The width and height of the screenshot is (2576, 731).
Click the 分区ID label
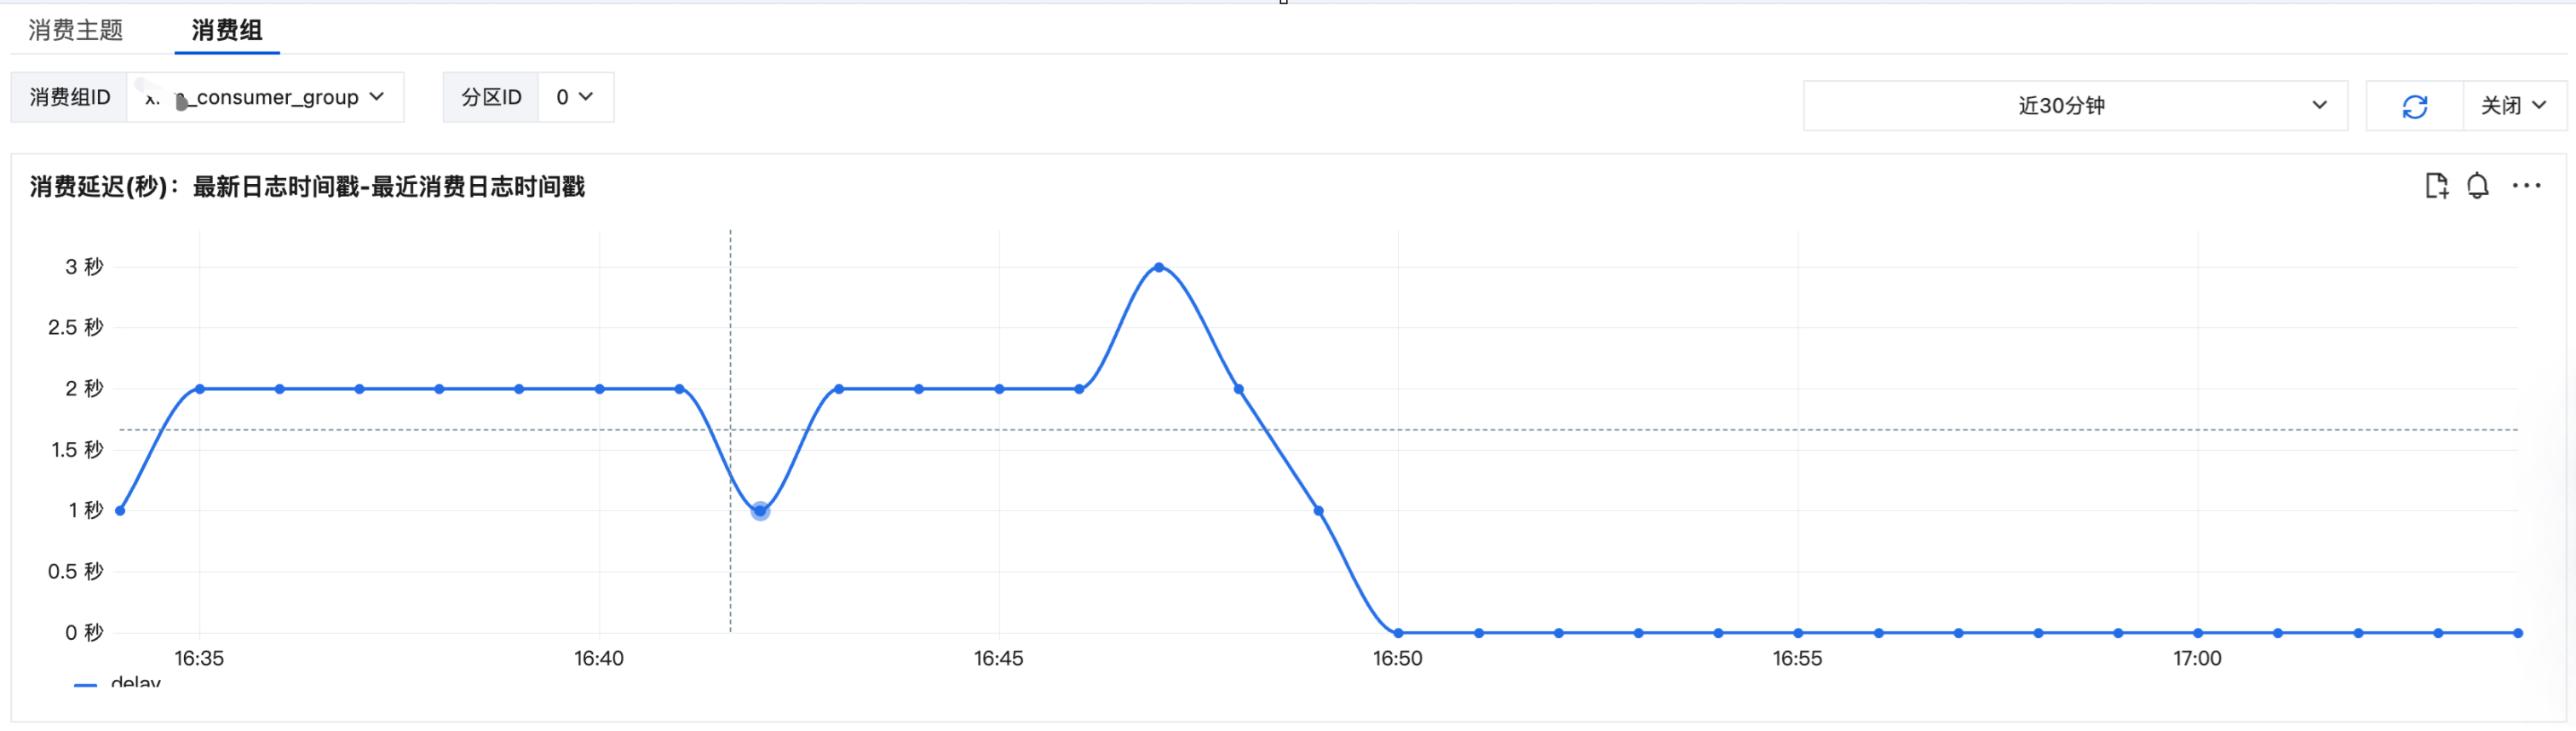491,97
